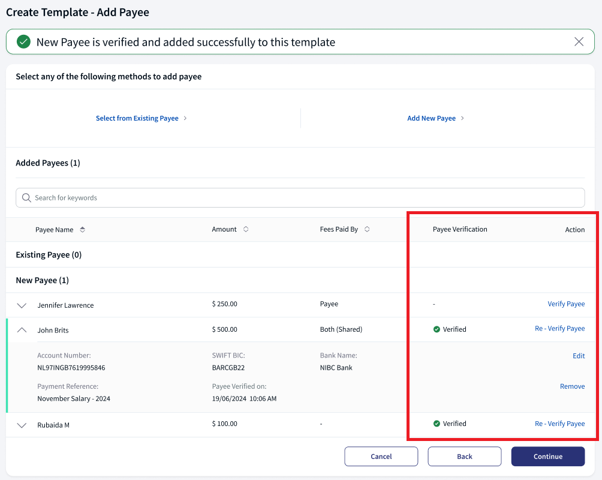
Task: Dismiss the success notification banner
Action: (579, 41)
